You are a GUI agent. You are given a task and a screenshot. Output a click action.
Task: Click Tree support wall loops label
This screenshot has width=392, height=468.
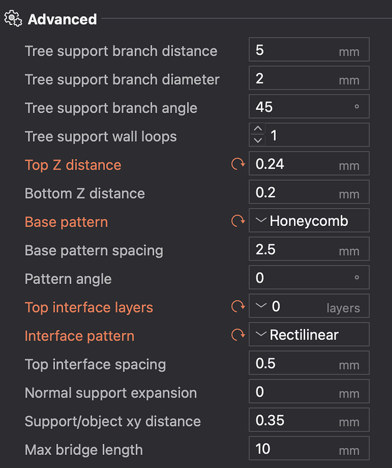100,137
